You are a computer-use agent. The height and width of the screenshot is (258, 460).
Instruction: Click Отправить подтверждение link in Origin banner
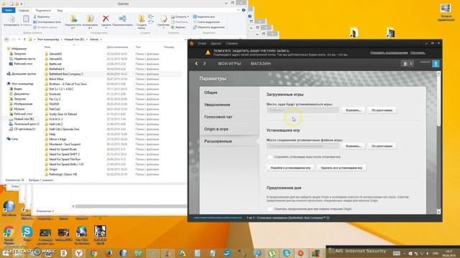click(x=389, y=53)
